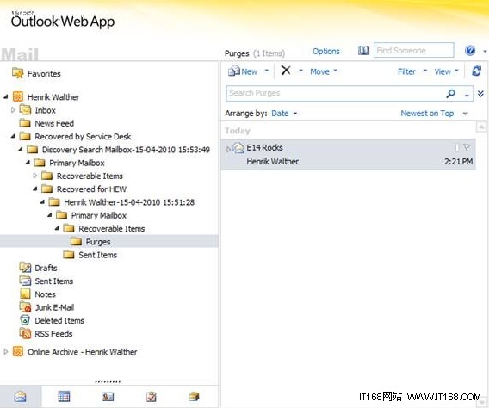Click the root Sent Items folder icon

click(x=25, y=281)
